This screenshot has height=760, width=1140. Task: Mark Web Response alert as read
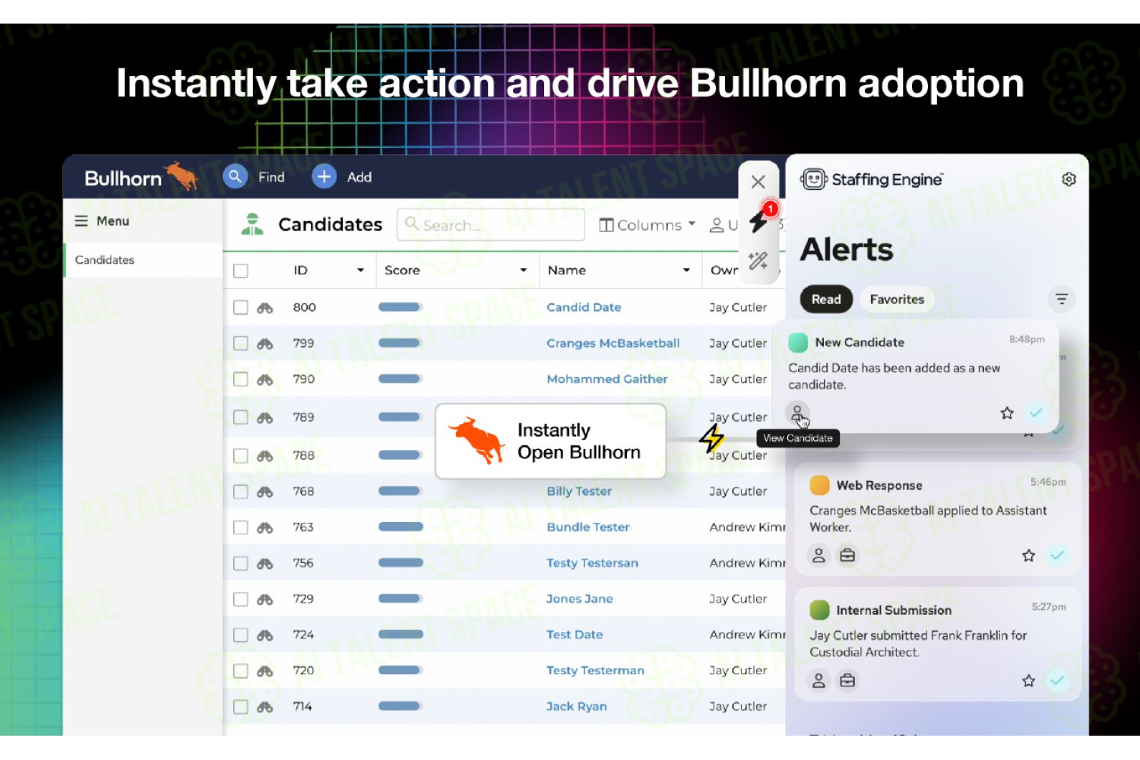[1056, 556]
